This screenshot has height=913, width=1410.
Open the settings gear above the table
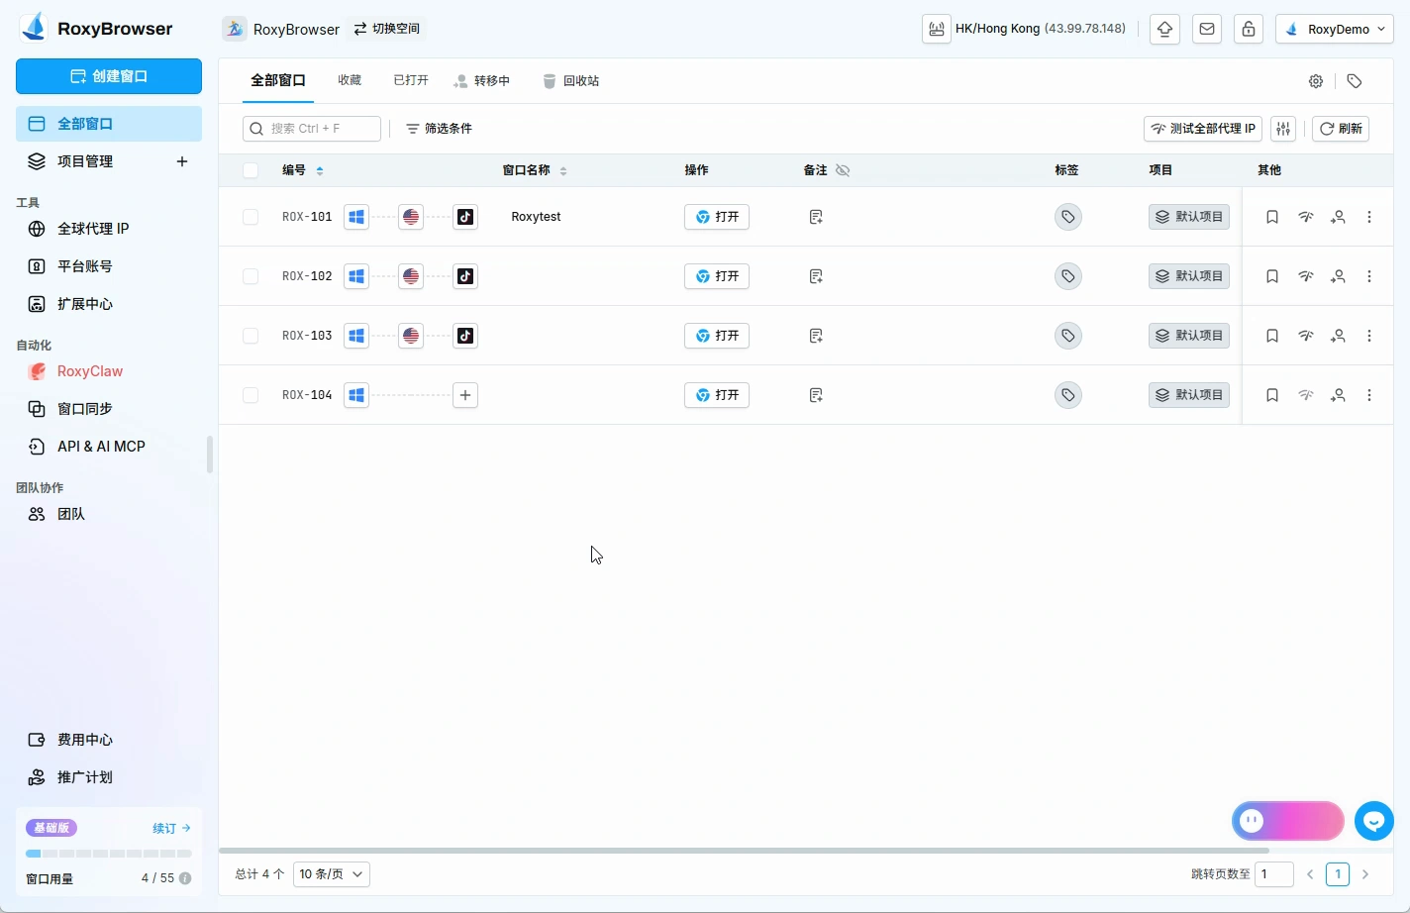point(1316,81)
